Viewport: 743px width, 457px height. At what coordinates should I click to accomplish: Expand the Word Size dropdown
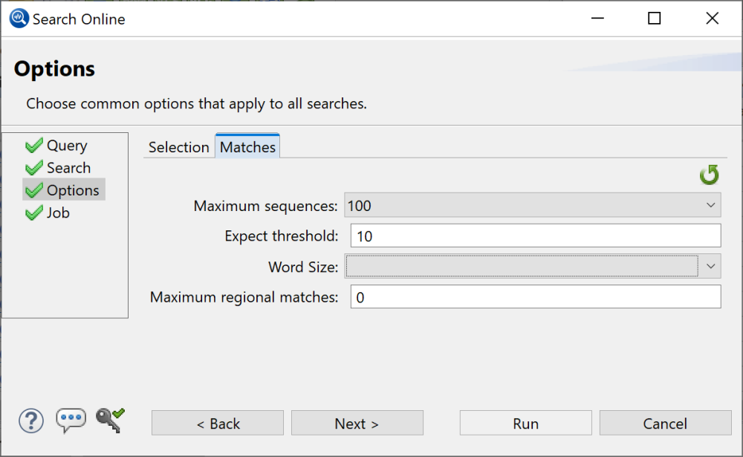(x=711, y=266)
